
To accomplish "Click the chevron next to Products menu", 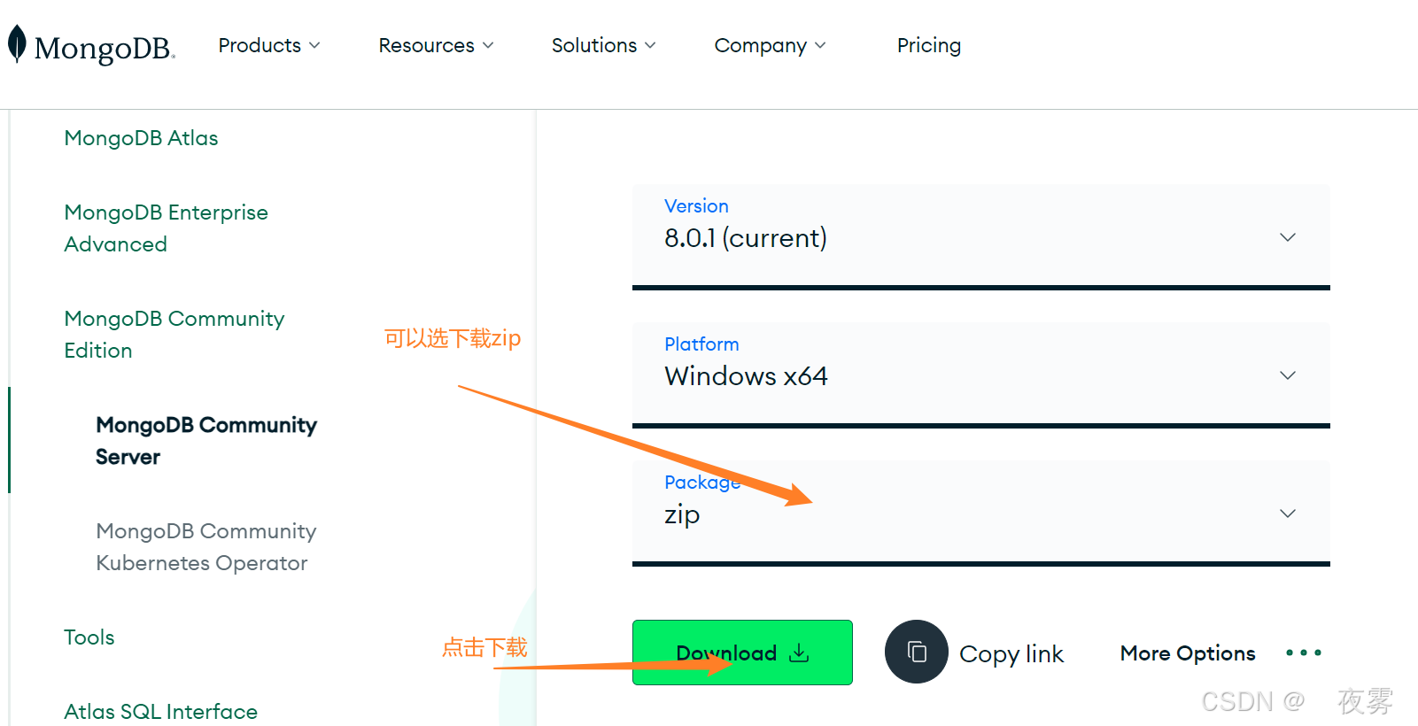I will (315, 45).
